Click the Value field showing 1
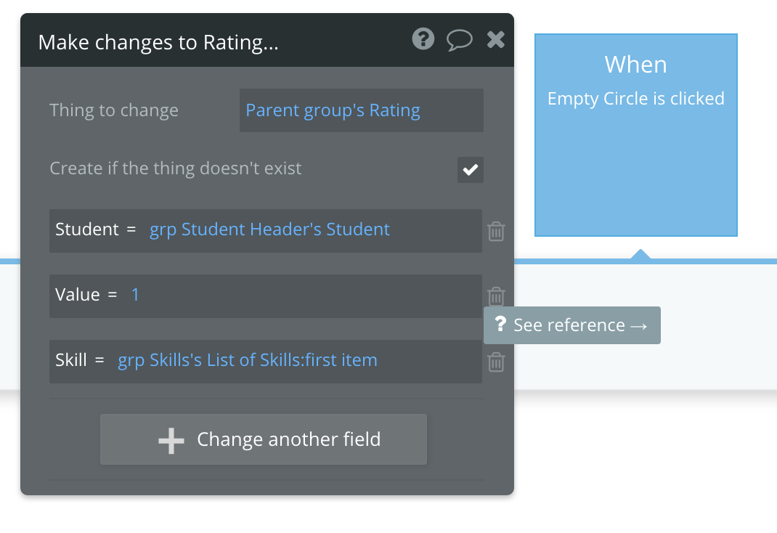The width and height of the screenshot is (777, 533). 135,296
